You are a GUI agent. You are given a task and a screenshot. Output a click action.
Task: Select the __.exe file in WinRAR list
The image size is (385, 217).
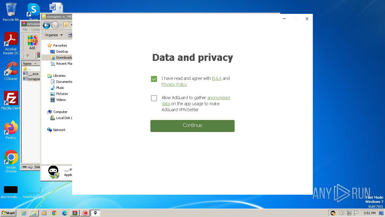31,74
